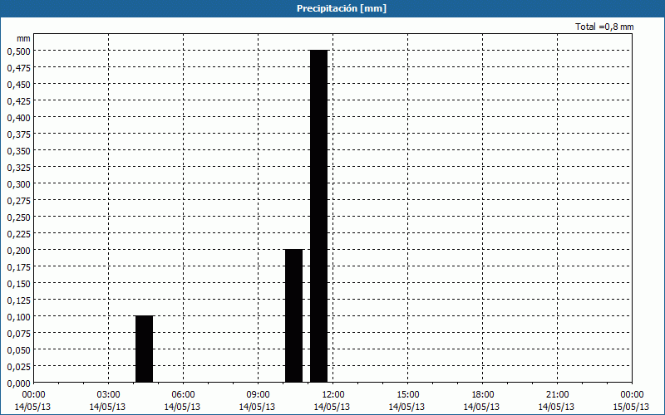665x415 pixels.
Task: Select the 0,100 mm bar near 04:30
Action: [144, 349]
